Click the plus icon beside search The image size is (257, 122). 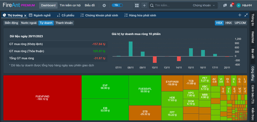(x=144, y=6)
